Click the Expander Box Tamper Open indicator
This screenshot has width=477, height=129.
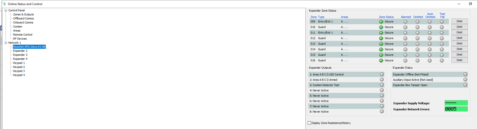[x=465, y=85]
